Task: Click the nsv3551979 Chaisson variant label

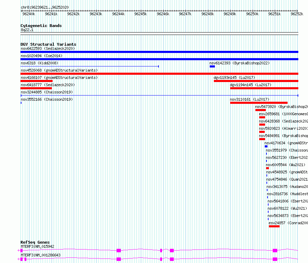Action: pyautogui.click(x=287, y=150)
